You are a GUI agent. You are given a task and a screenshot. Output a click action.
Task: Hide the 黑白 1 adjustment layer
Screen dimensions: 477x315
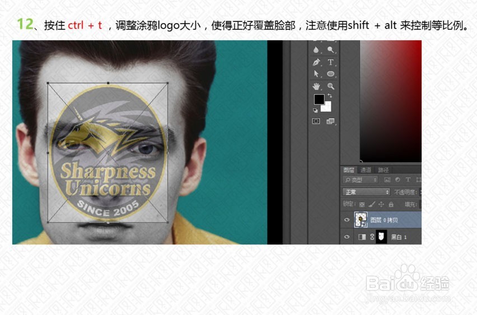[347, 237]
